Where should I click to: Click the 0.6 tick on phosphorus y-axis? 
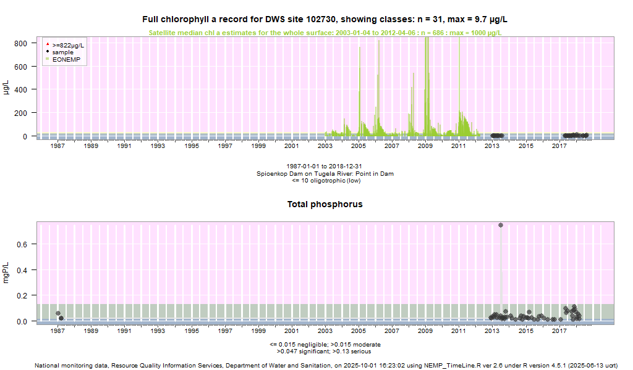click(22, 244)
